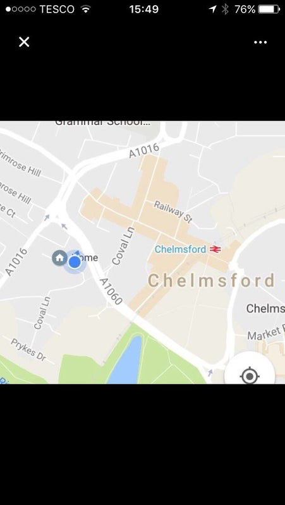285x505 pixels.
Task: Tap the blue current location dot
Action: (75, 263)
